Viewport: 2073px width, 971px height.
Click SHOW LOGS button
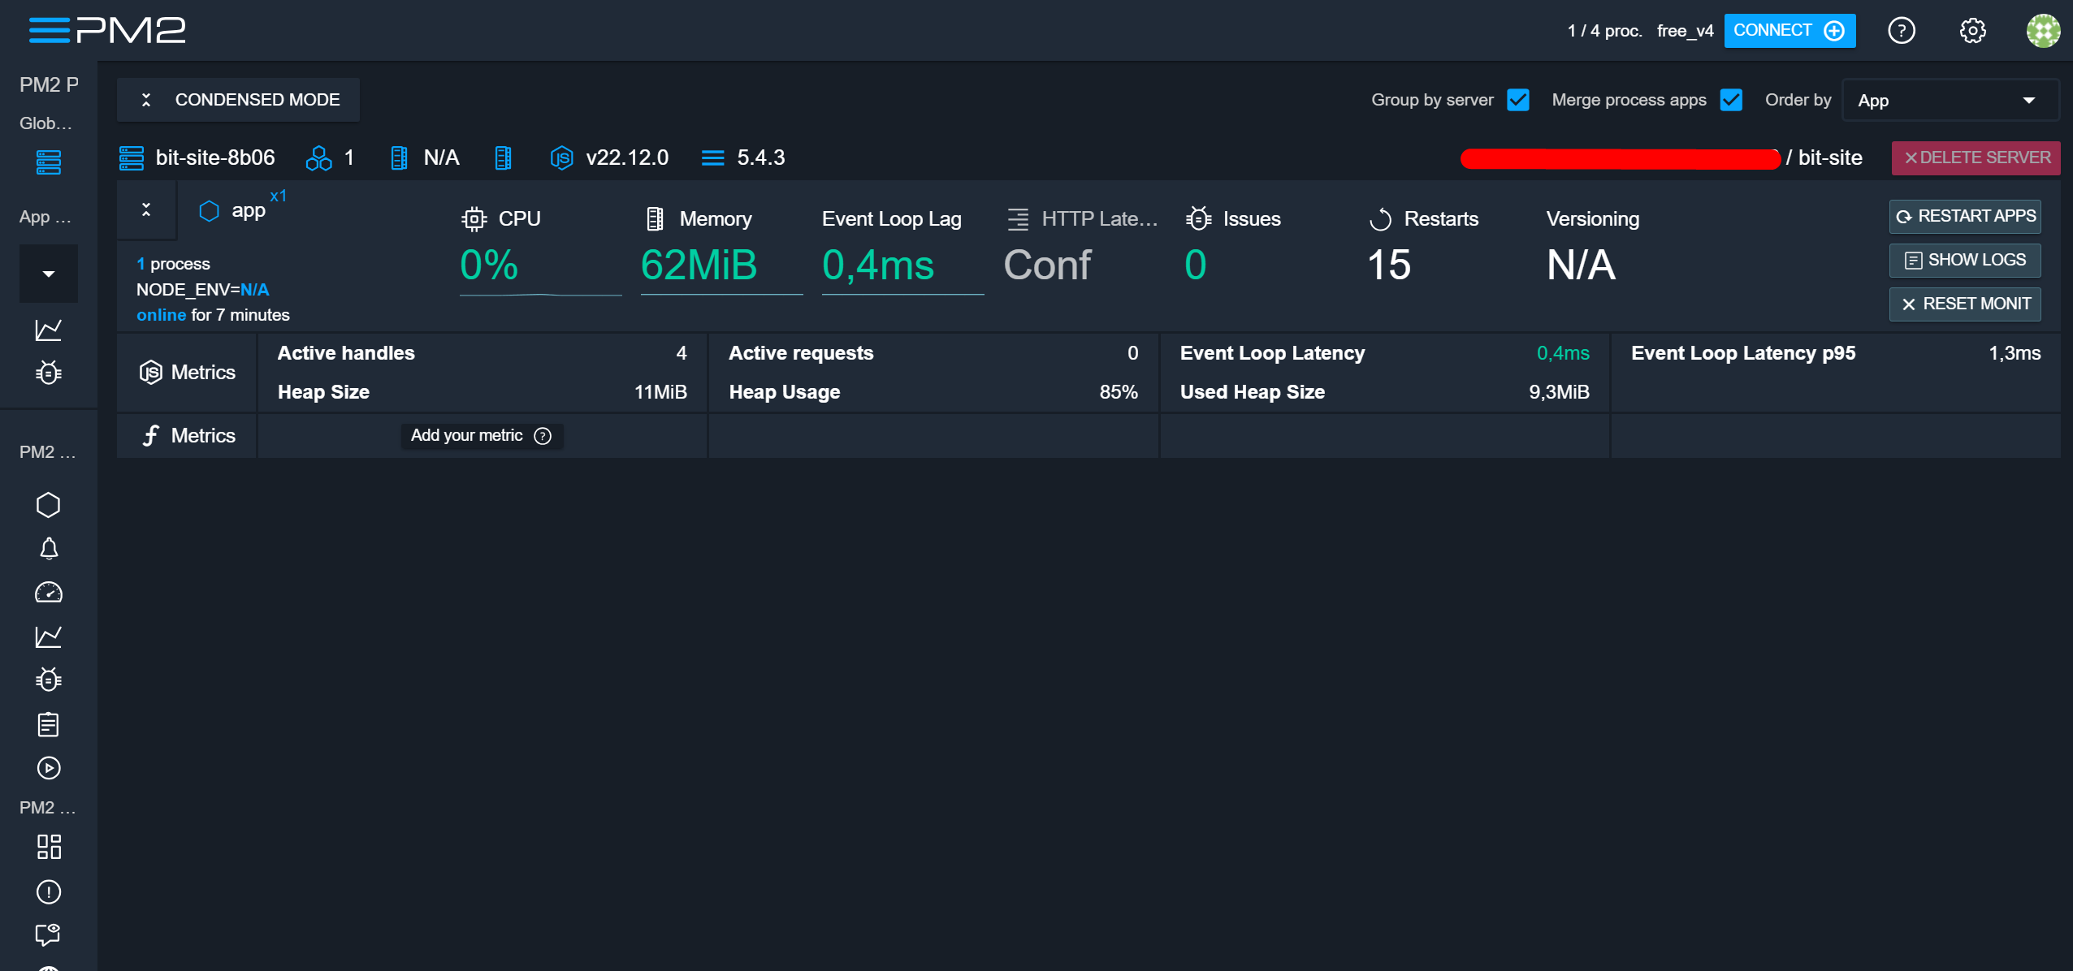click(1965, 260)
